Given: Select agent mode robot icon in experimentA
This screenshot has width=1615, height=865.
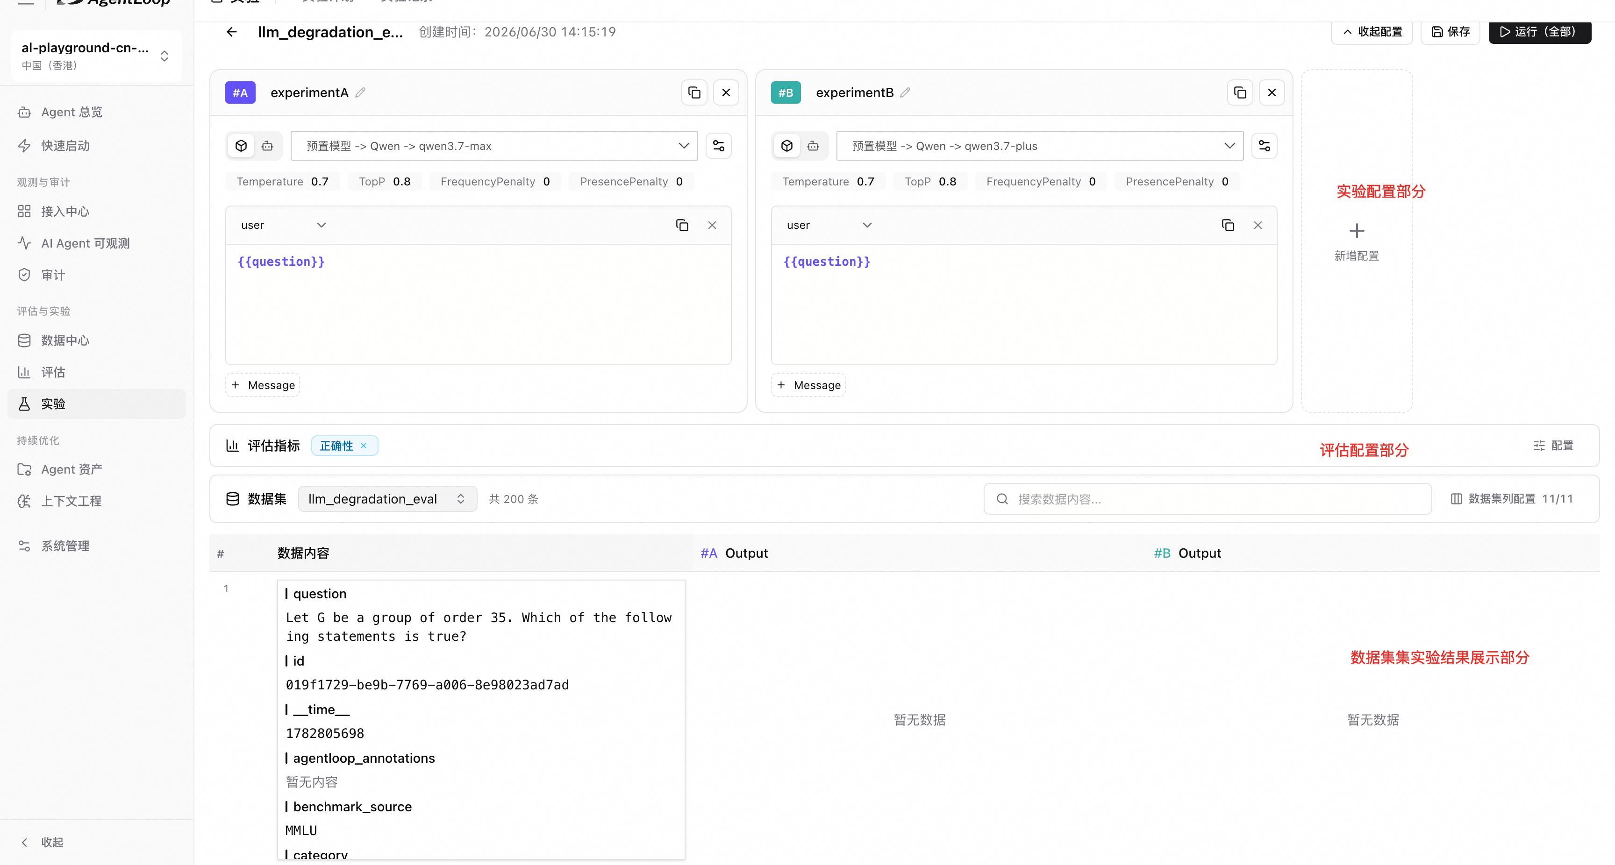Looking at the screenshot, I should pyautogui.click(x=268, y=146).
